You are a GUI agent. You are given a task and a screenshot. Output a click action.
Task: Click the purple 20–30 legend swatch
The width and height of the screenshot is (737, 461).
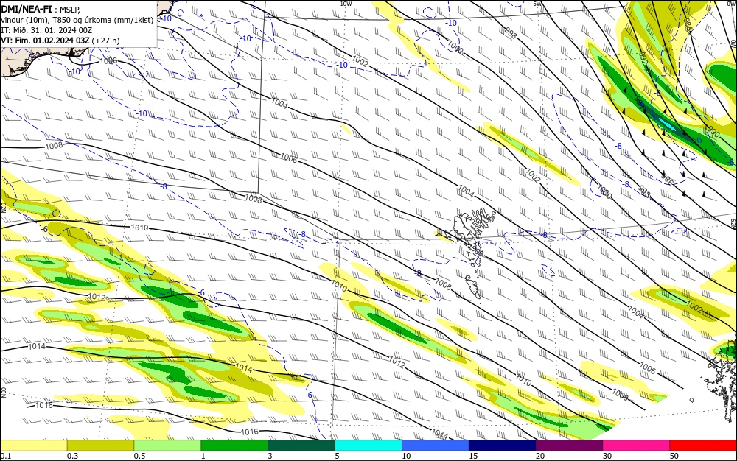pyautogui.click(x=569, y=446)
